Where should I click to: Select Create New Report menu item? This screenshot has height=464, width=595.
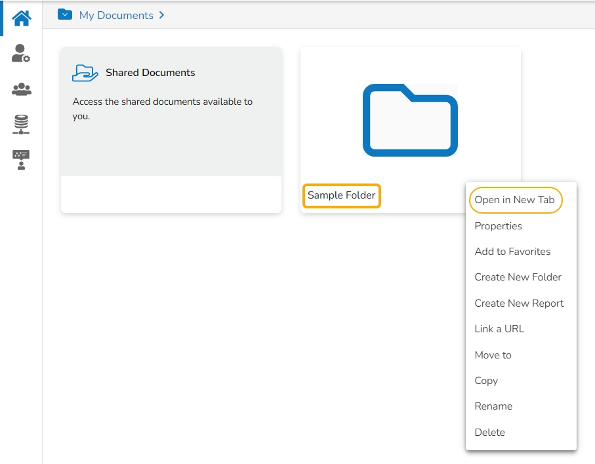519,303
